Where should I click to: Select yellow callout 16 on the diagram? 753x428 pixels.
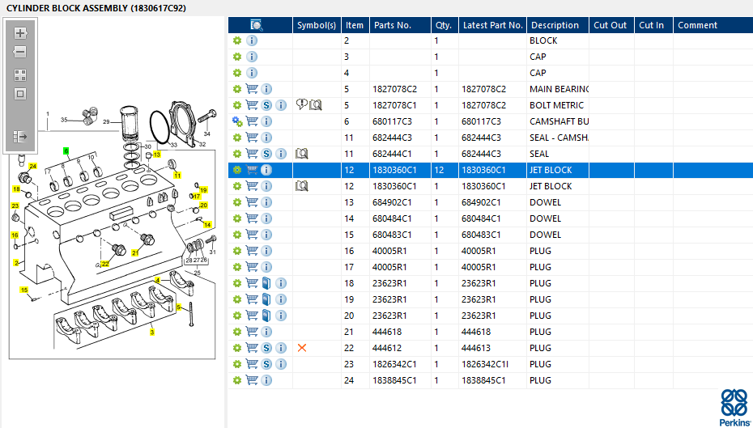pyautogui.click(x=15, y=235)
